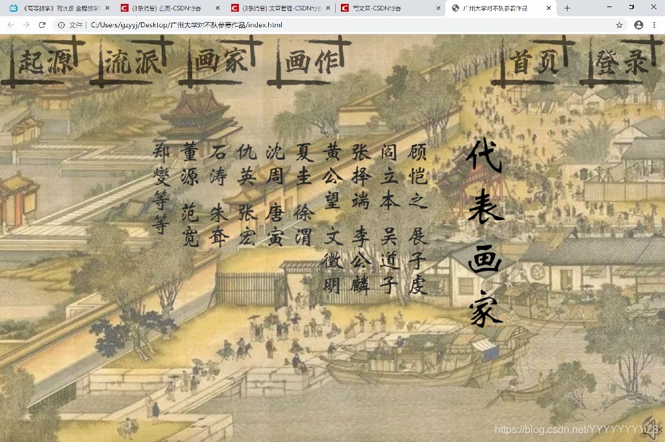Go forward in browser history

26,25
